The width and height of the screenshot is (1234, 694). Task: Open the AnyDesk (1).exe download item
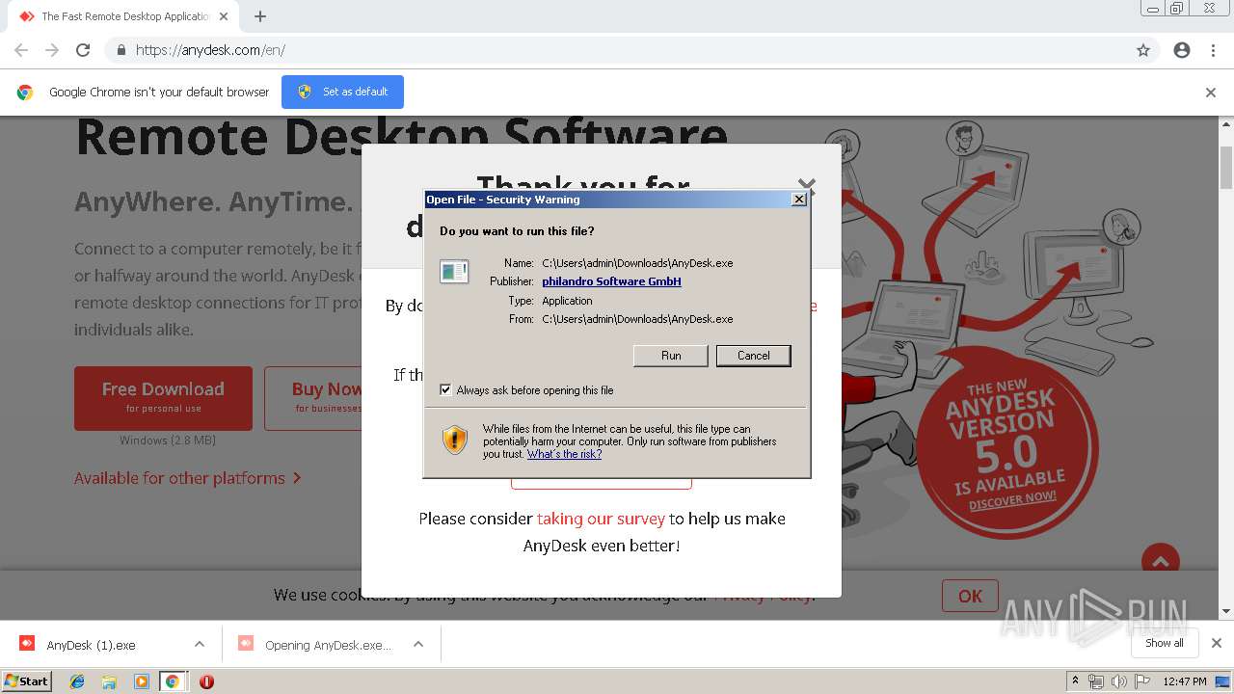tap(92, 645)
